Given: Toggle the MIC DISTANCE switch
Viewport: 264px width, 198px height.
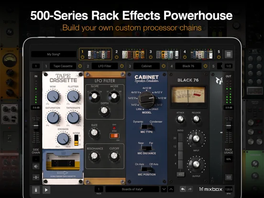Looking at the screenshot, I should (146, 148).
